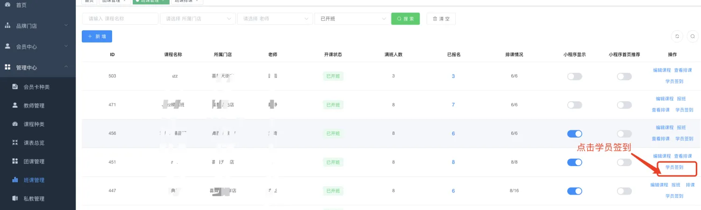Click 学员签到 for course ID 451
701x210 pixels.
click(x=674, y=167)
